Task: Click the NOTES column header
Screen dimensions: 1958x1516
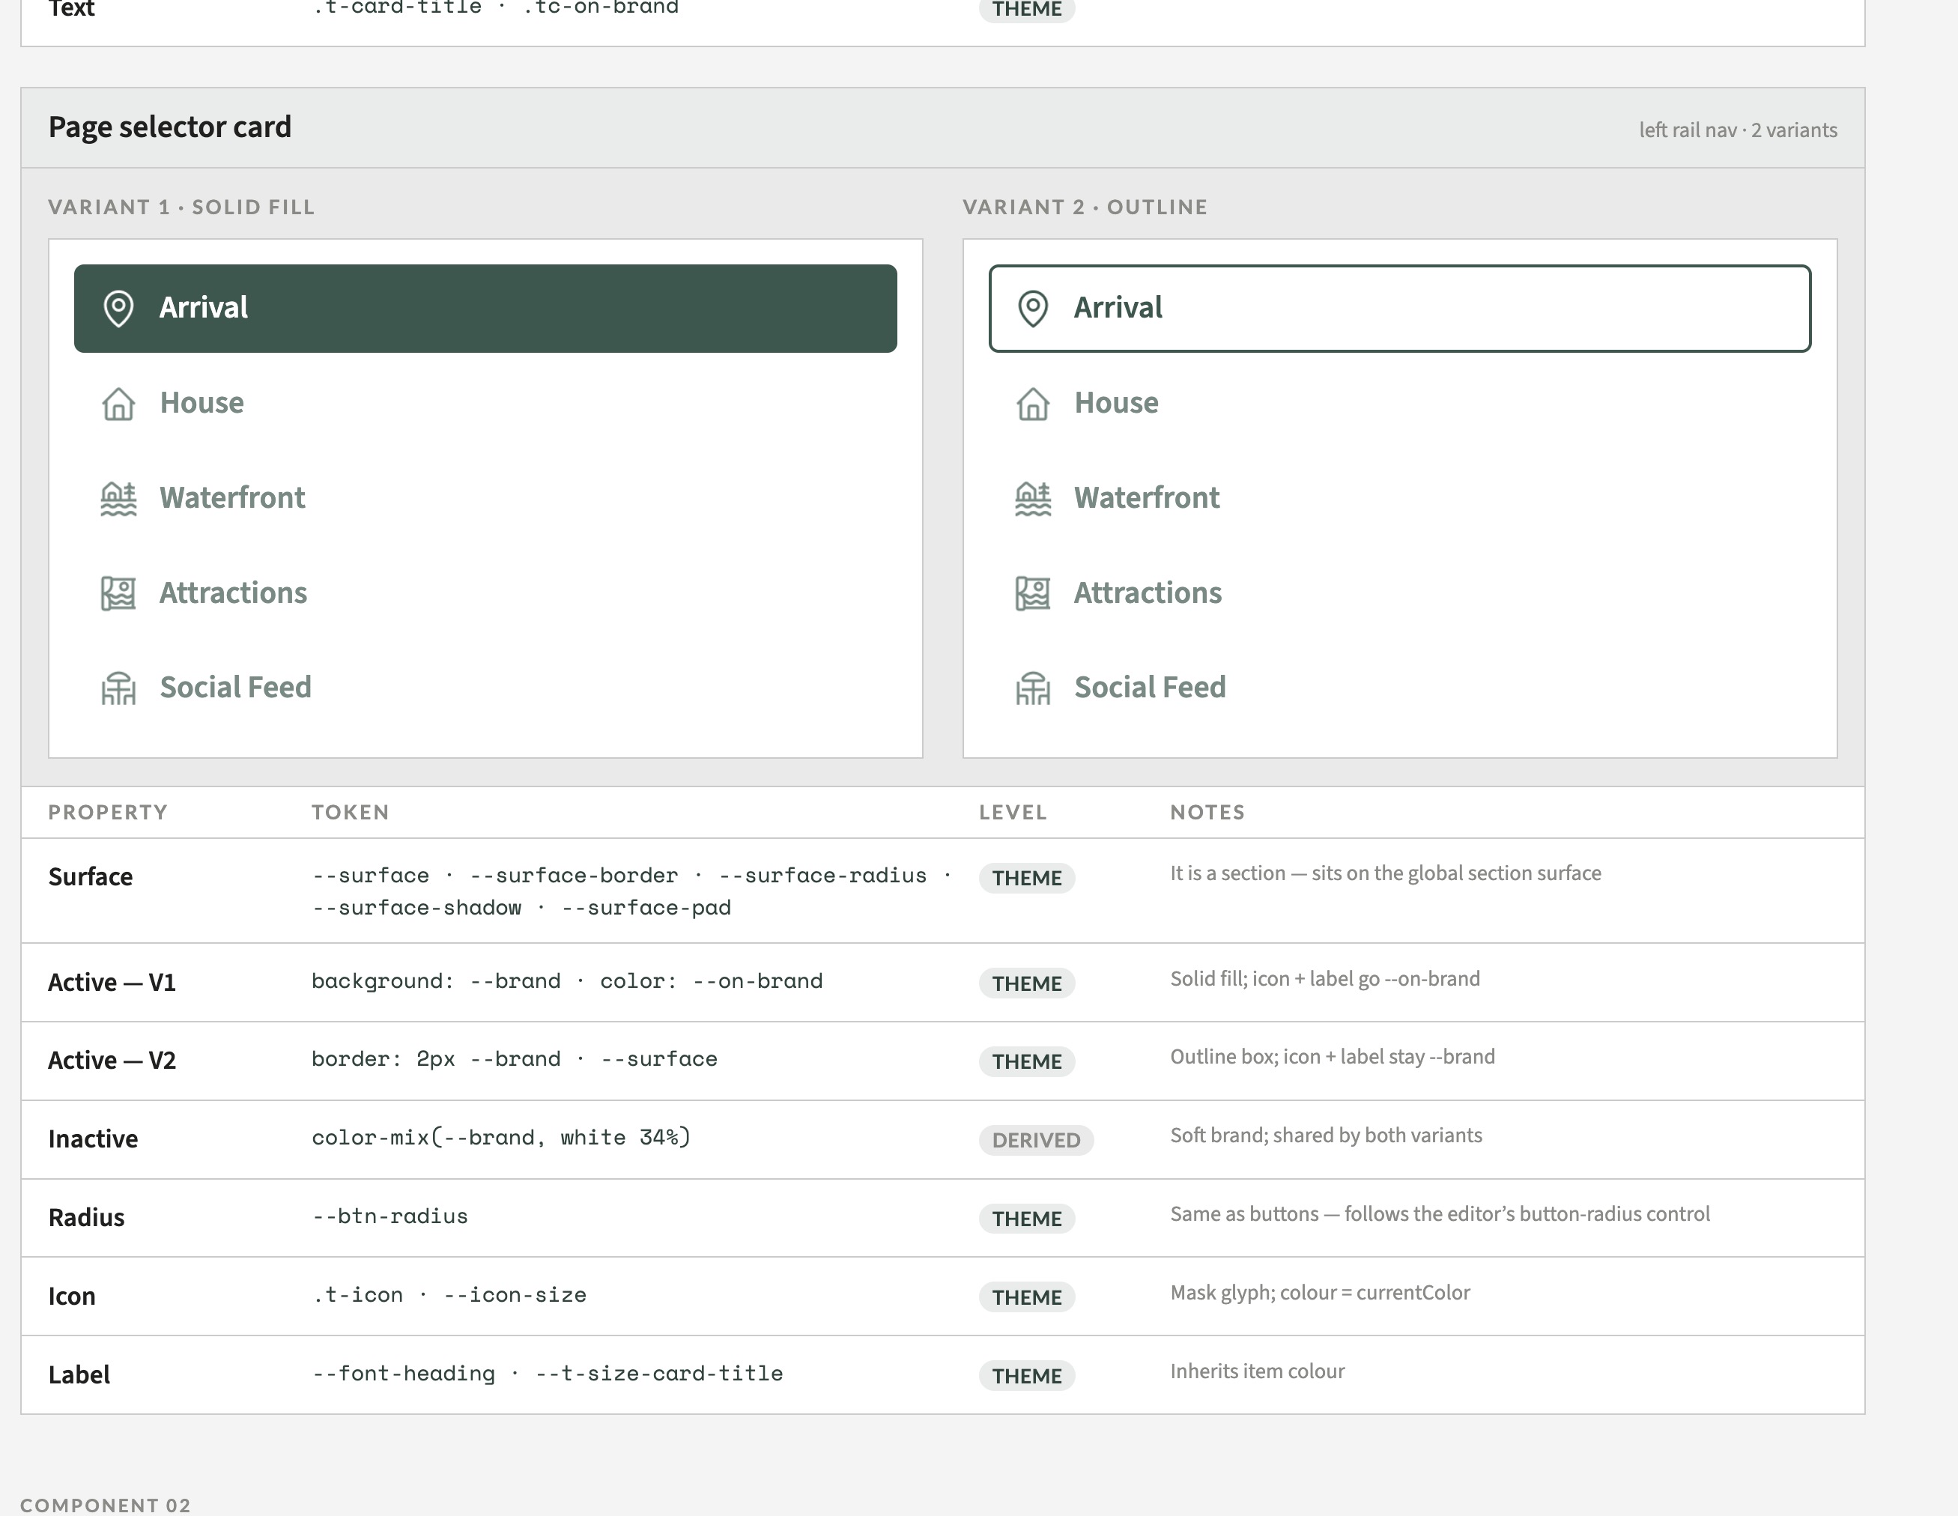Action: [1207, 812]
